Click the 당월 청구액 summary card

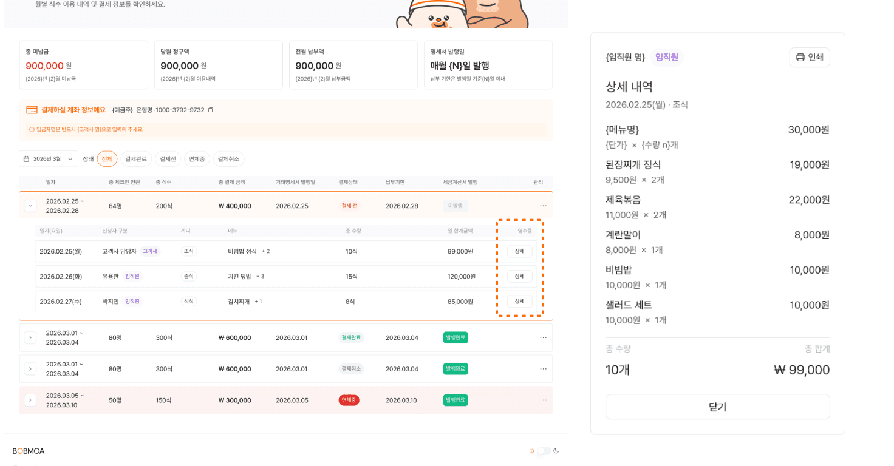219,65
